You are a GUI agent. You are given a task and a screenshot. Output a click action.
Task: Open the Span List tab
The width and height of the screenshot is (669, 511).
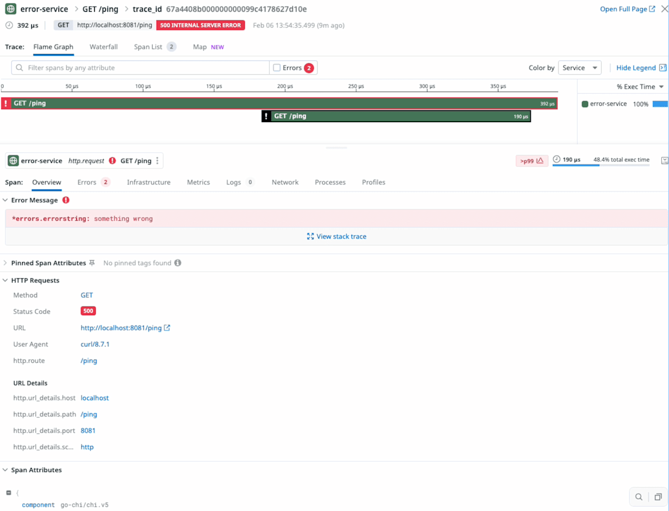pos(155,47)
